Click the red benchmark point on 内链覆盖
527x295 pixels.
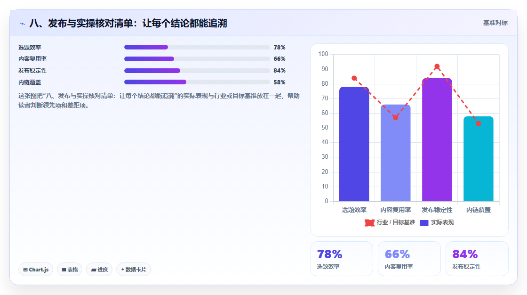click(478, 123)
